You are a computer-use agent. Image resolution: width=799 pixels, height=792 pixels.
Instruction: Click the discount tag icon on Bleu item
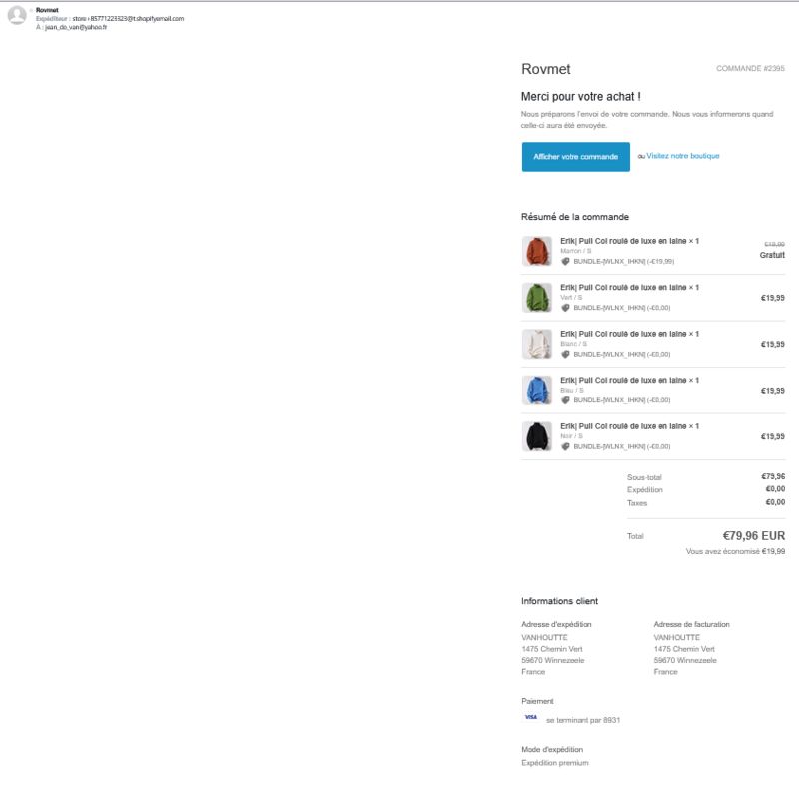point(565,400)
